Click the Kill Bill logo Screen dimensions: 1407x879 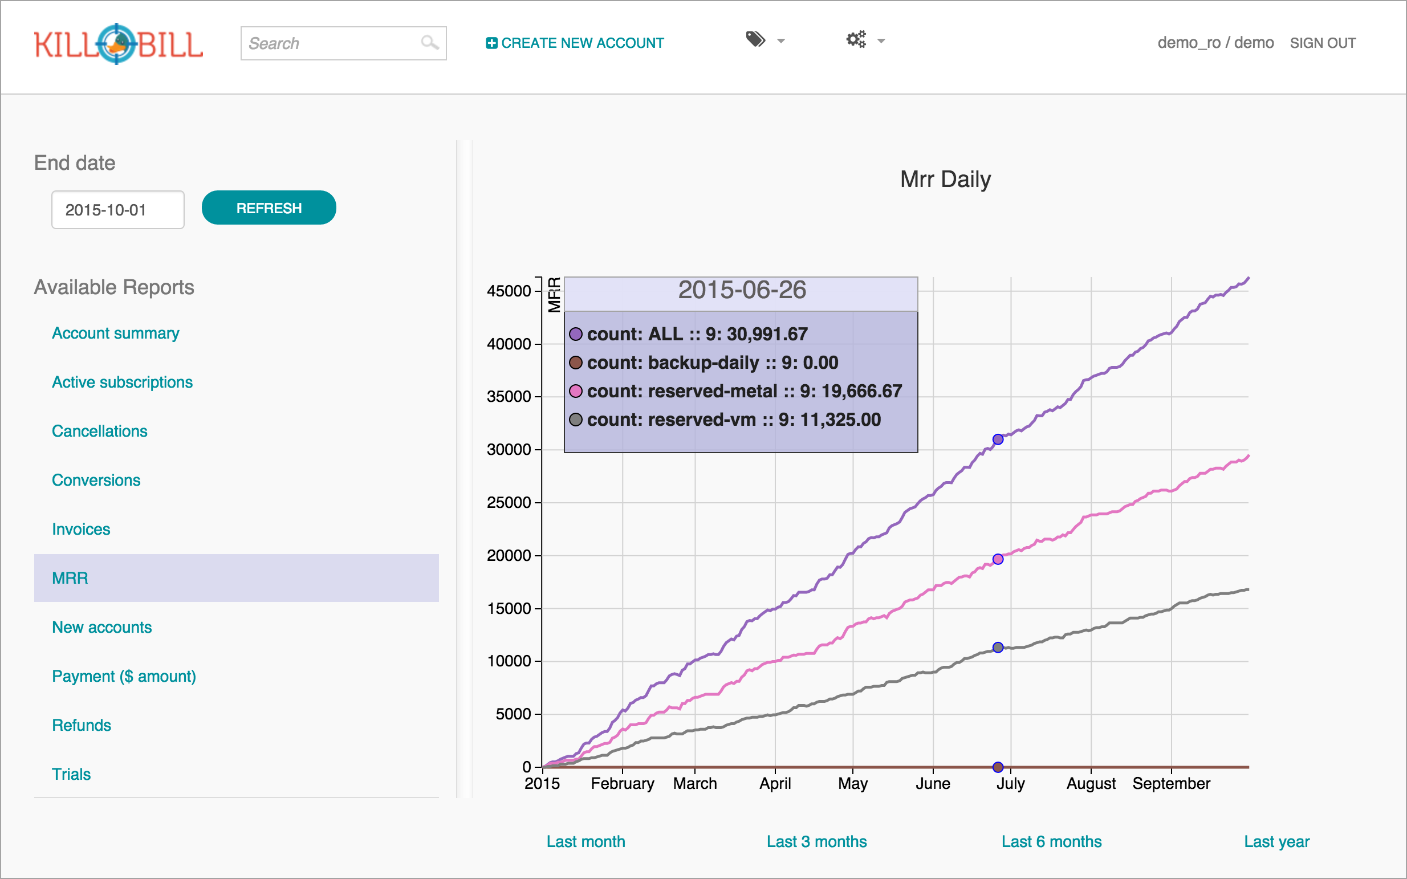click(x=119, y=43)
